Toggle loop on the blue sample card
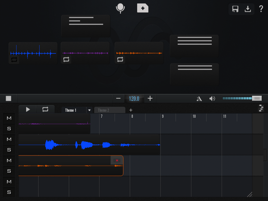Viewport: 268px width, 201px height. point(14,60)
